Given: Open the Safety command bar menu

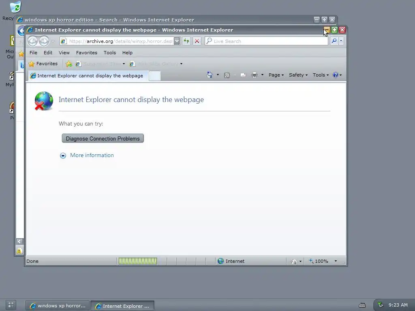Looking at the screenshot, I should (x=298, y=75).
